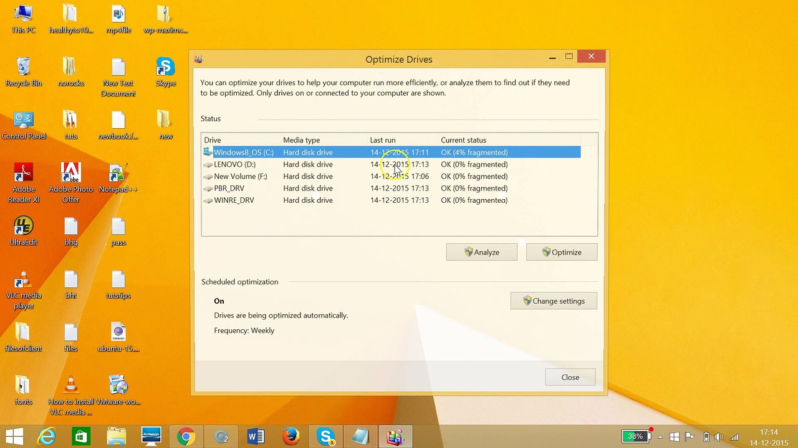
Task: Click the Optimize button
Action: 562,252
